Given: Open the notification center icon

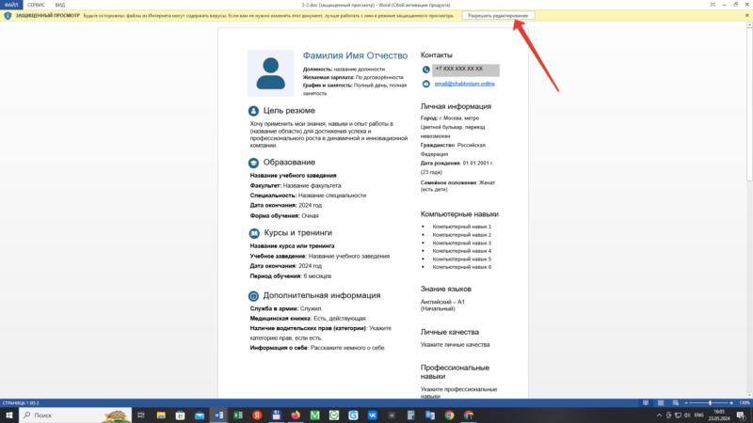Looking at the screenshot, I should point(741,415).
